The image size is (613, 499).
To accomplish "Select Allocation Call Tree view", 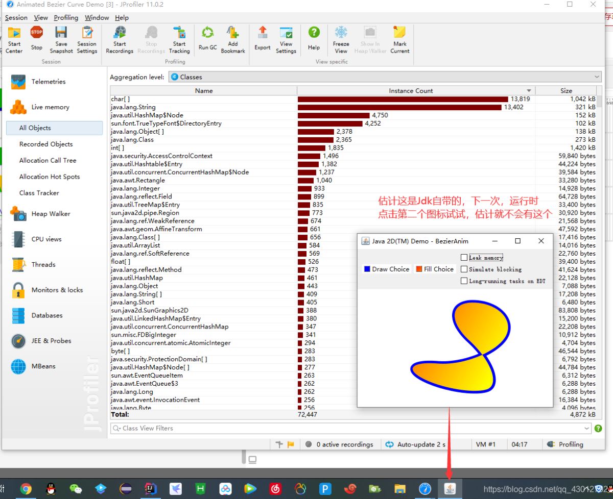I will (x=48, y=160).
